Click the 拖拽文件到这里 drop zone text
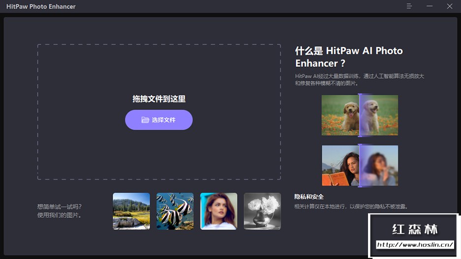The image size is (461, 259). pos(159,99)
